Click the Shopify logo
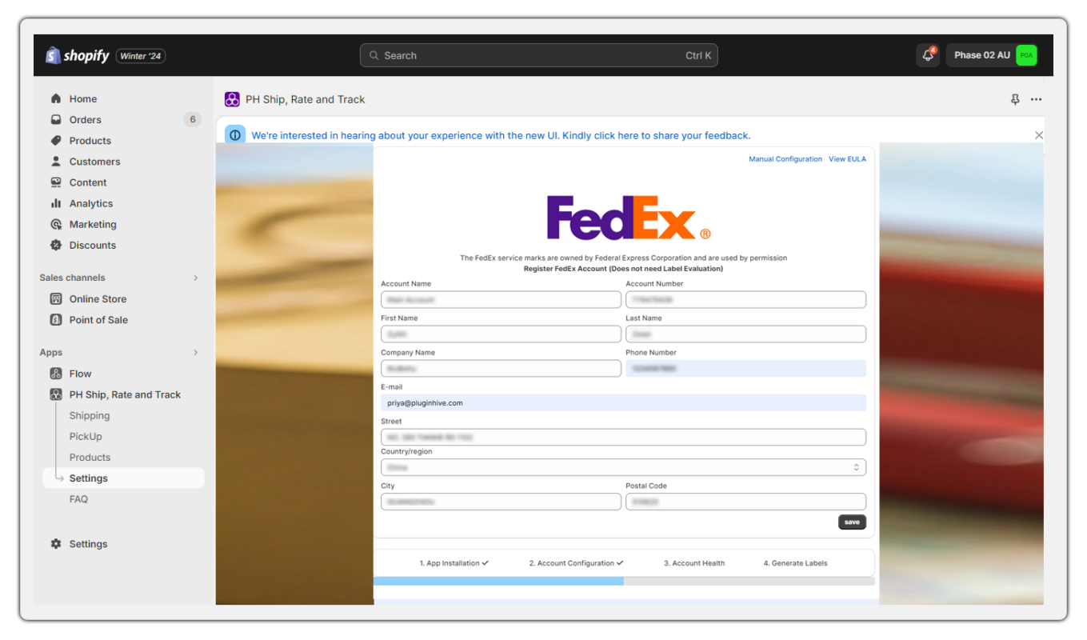Screen dimensions: 1087x640 click(x=78, y=55)
